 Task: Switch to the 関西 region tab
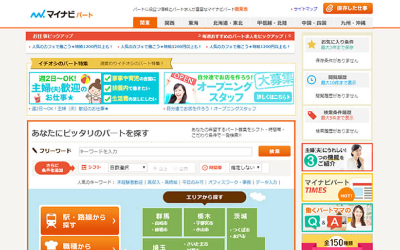pos(169,23)
